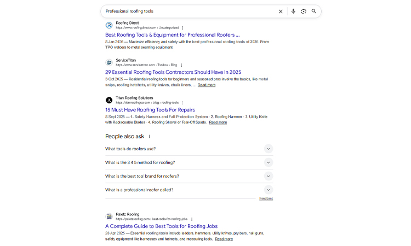Start voice search with microphone icon

(x=293, y=11)
